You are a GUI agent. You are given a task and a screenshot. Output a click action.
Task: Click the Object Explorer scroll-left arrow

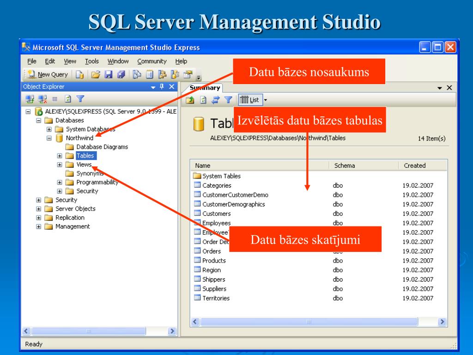26,331
